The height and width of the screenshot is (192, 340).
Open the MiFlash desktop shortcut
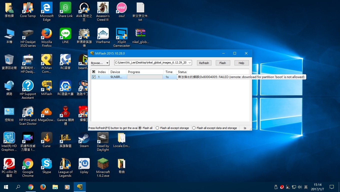[x=46, y=88]
